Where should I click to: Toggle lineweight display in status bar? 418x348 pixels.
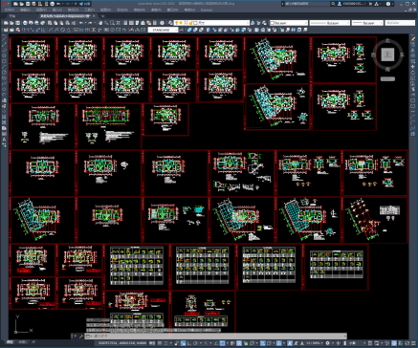click(232, 343)
